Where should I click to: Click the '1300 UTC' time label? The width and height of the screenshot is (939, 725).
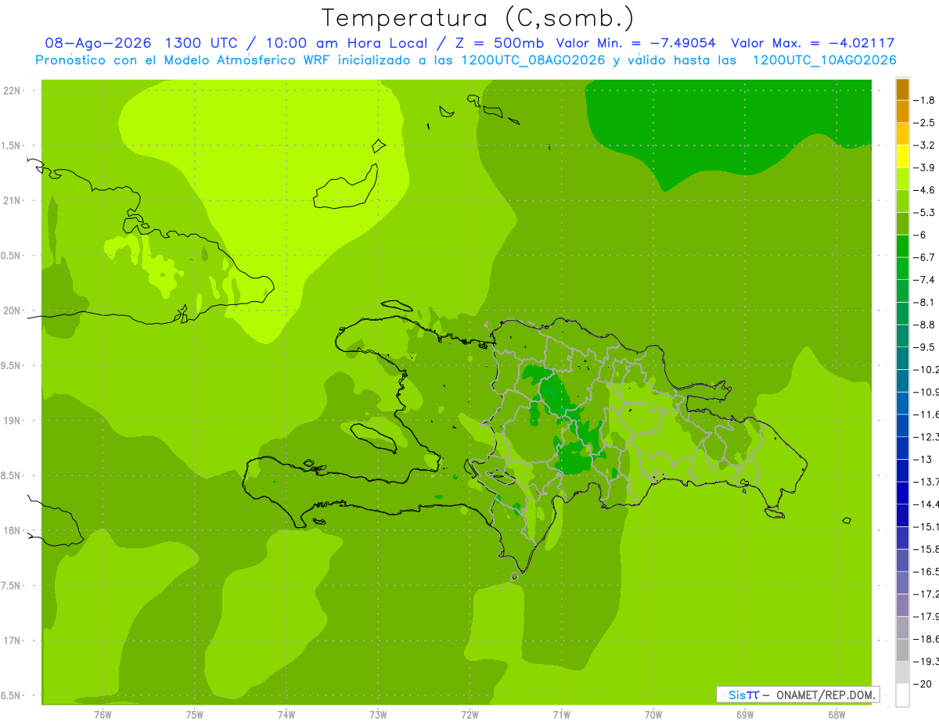point(202,43)
